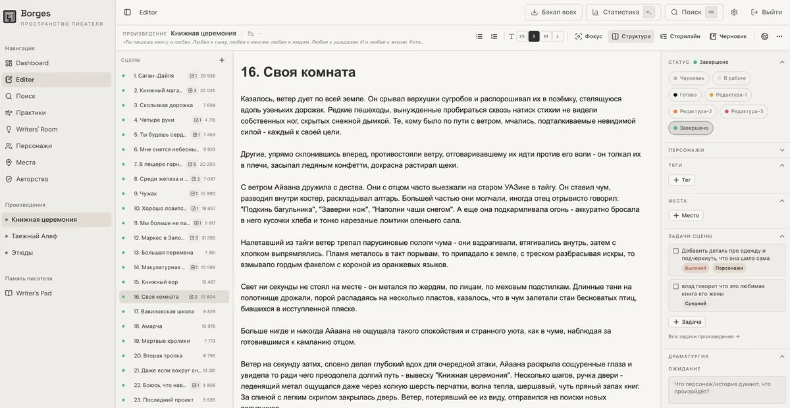Switch to Черновик view
790x408 pixels.
pyautogui.click(x=728, y=36)
